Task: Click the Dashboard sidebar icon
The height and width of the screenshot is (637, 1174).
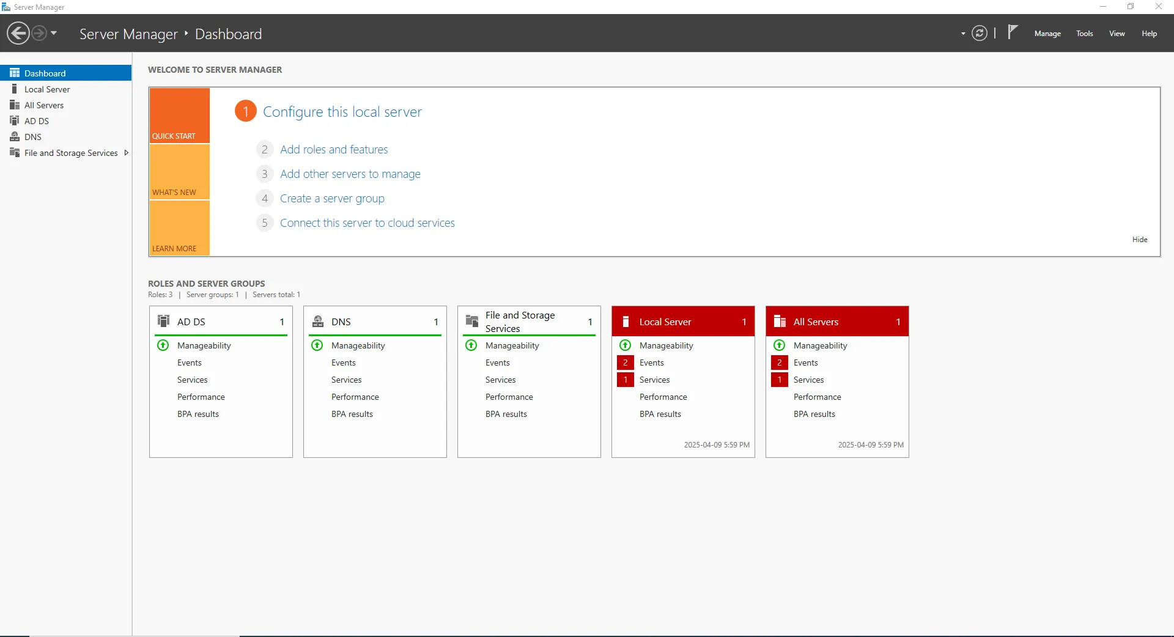Action: point(15,73)
